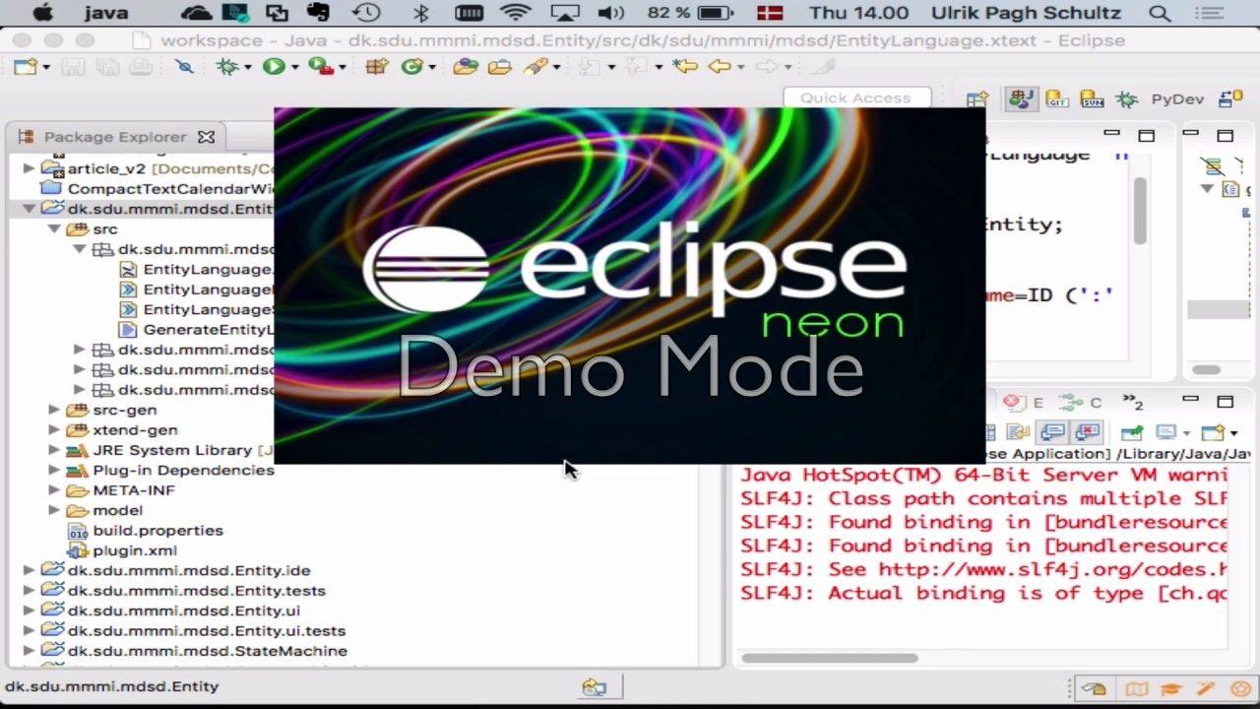Switch to the Java perspective icon
The image size is (1260, 709).
point(1021,99)
